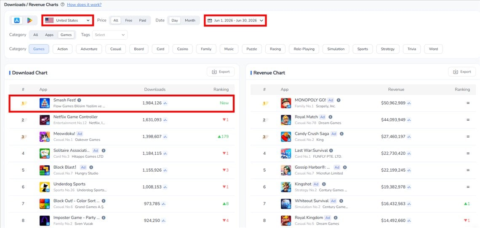Choose the Board category chip
The width and height of the screenshot is (480, 228).
139,49
